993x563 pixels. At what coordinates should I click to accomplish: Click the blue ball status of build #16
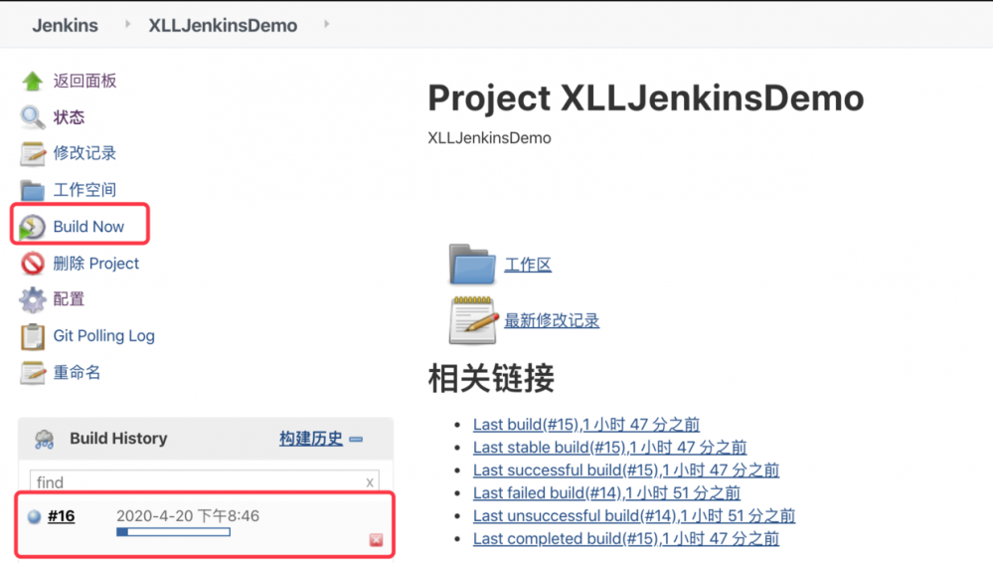coord(34,516)
